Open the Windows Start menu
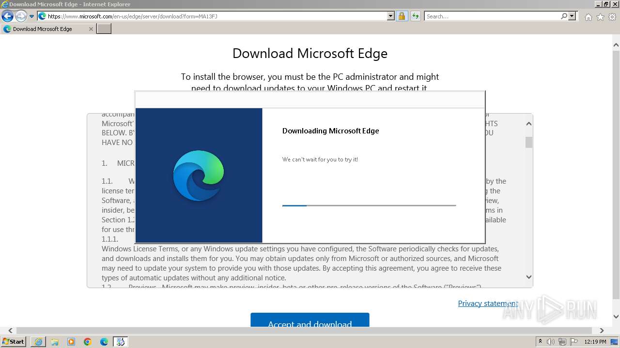Viewport: 620px width, 348px height. (13, 342)
